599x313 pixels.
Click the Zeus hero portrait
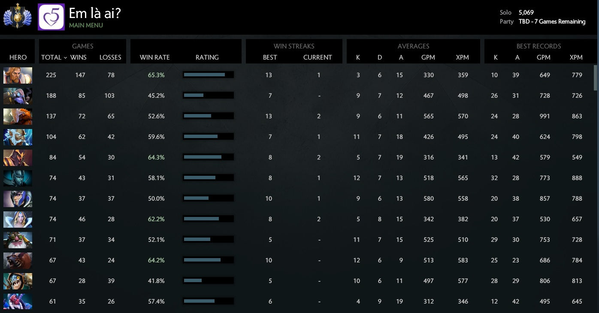18,137
